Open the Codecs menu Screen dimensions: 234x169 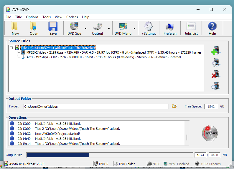coord(72,17)
